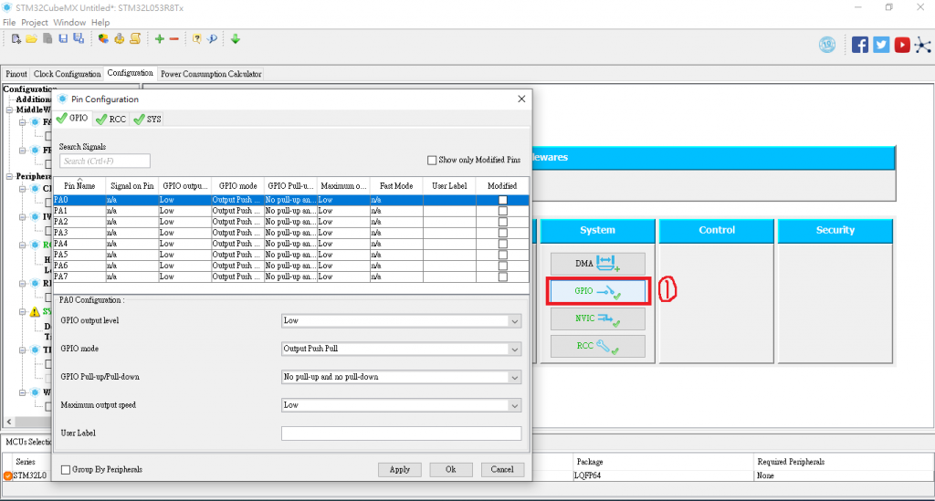Viewport: 935px width, 501px height.
Task: Open the Project menu
Action: pos(35,22)
